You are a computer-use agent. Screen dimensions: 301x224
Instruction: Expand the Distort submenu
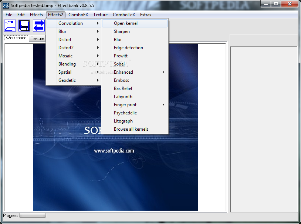pos(74,40)
